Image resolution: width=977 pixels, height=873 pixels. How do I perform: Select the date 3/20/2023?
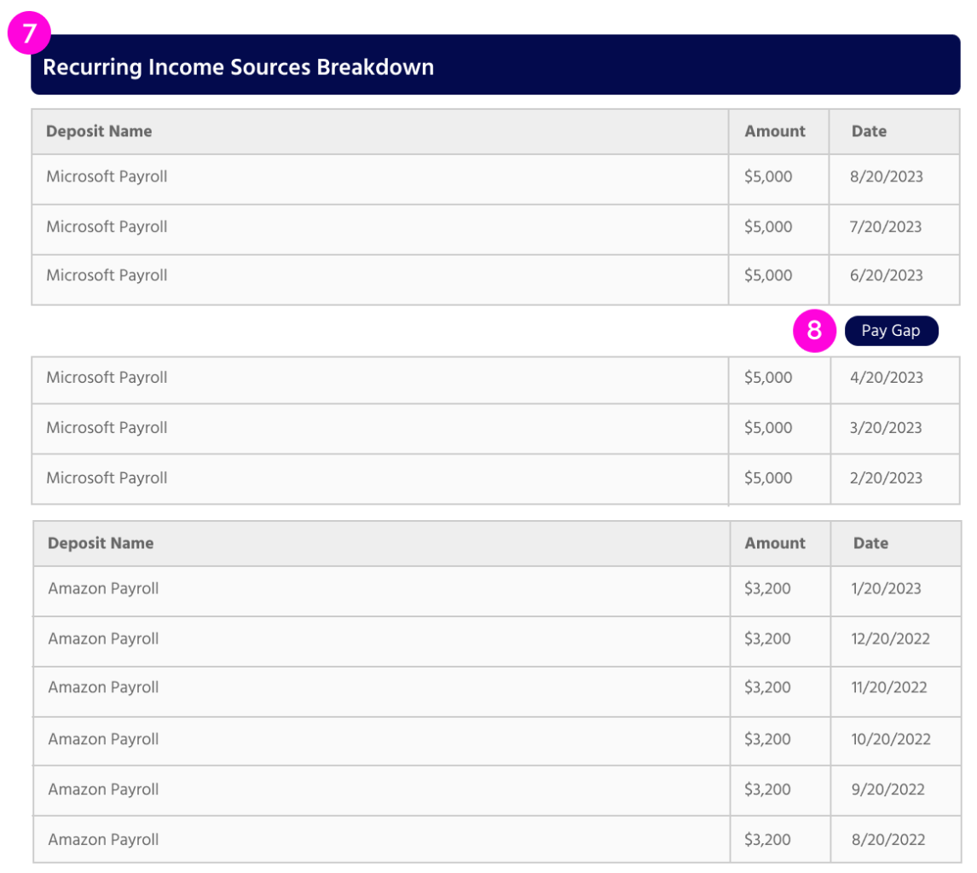point(886,428)
